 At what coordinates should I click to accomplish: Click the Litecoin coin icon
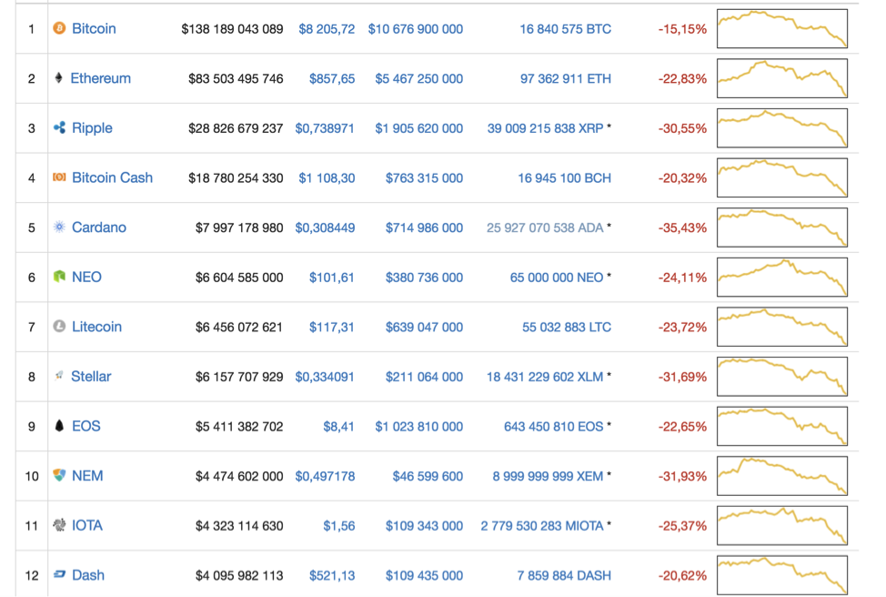[x=58, y=327]
